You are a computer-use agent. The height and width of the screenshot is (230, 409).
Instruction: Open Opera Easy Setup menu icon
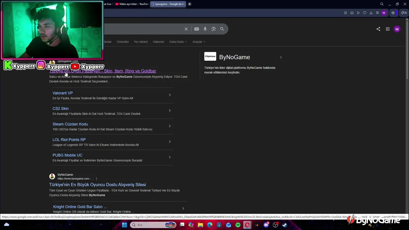point(377,13)
